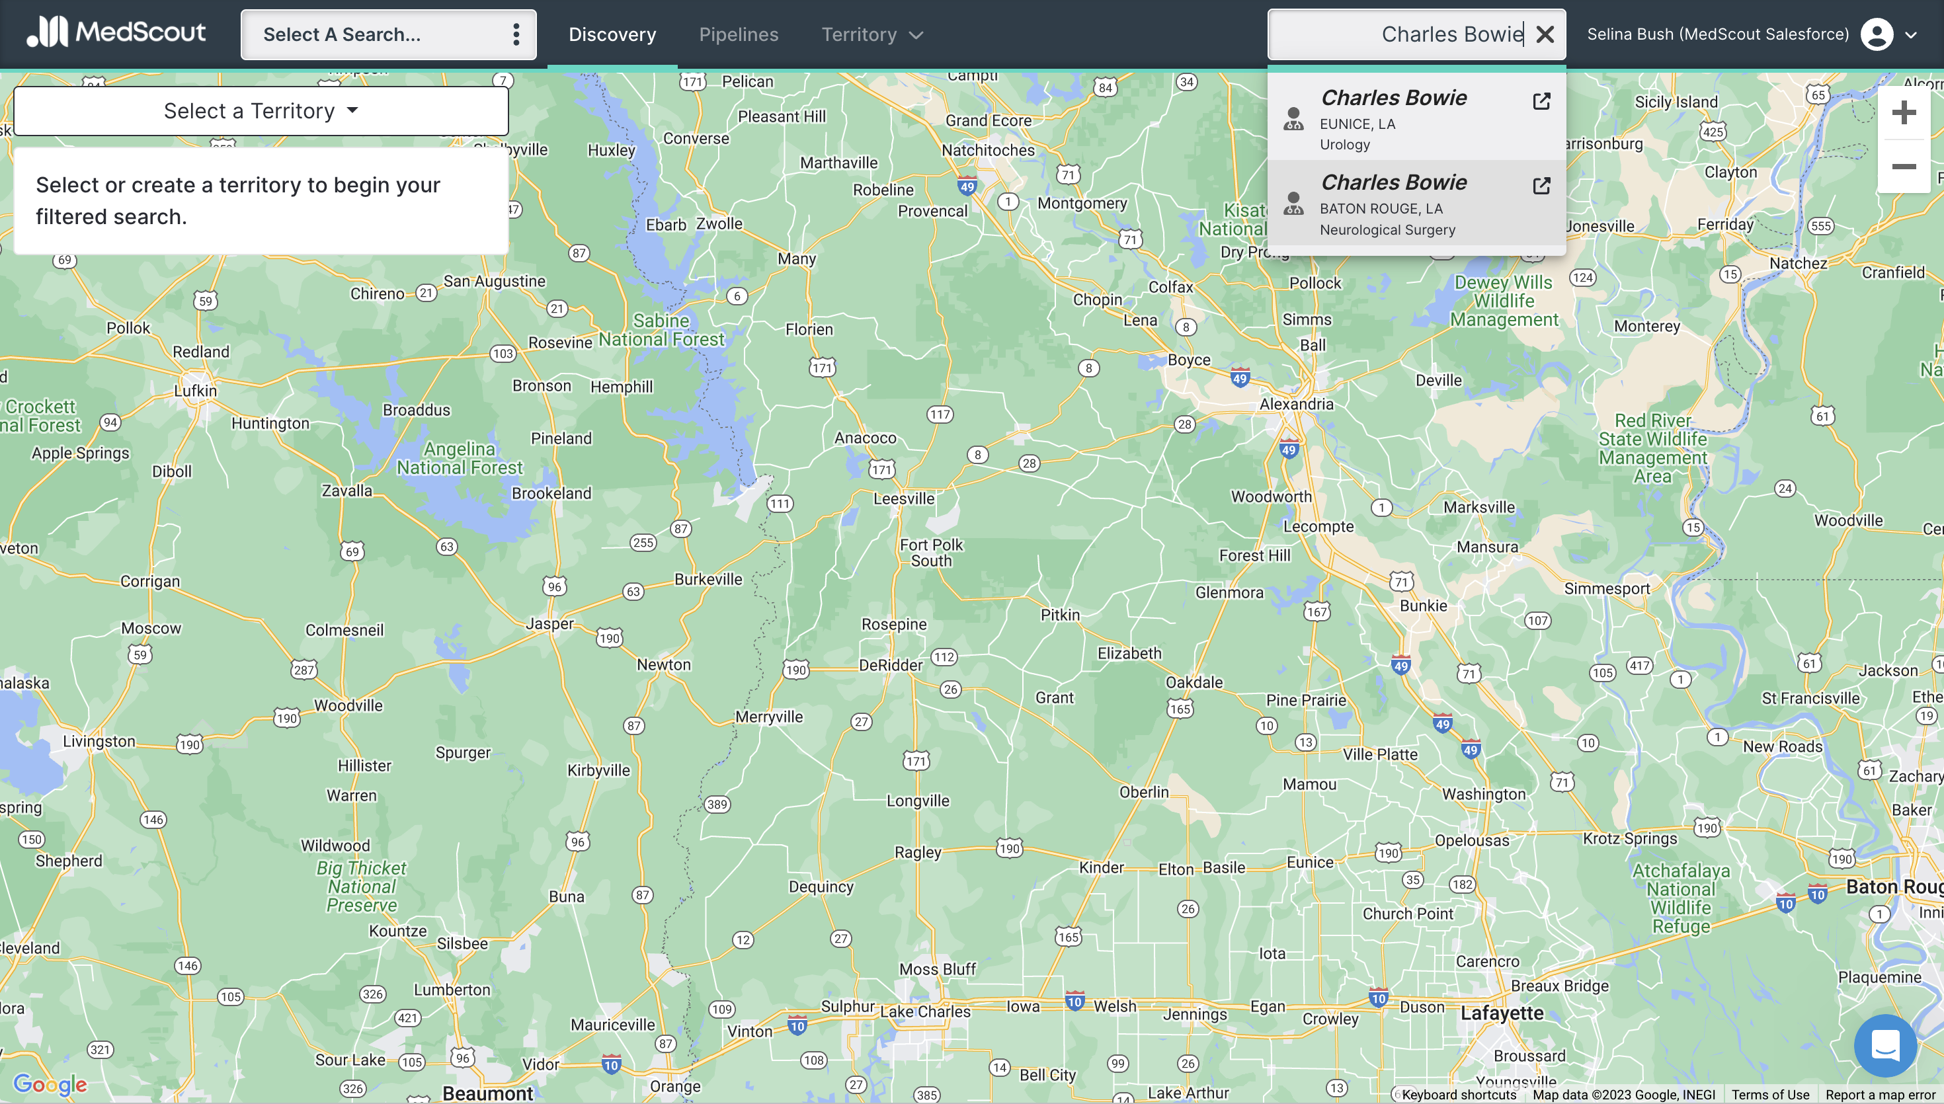Switch to the Discovery tab
This screenshot has height=1104, width=1944.
(612, 34)
